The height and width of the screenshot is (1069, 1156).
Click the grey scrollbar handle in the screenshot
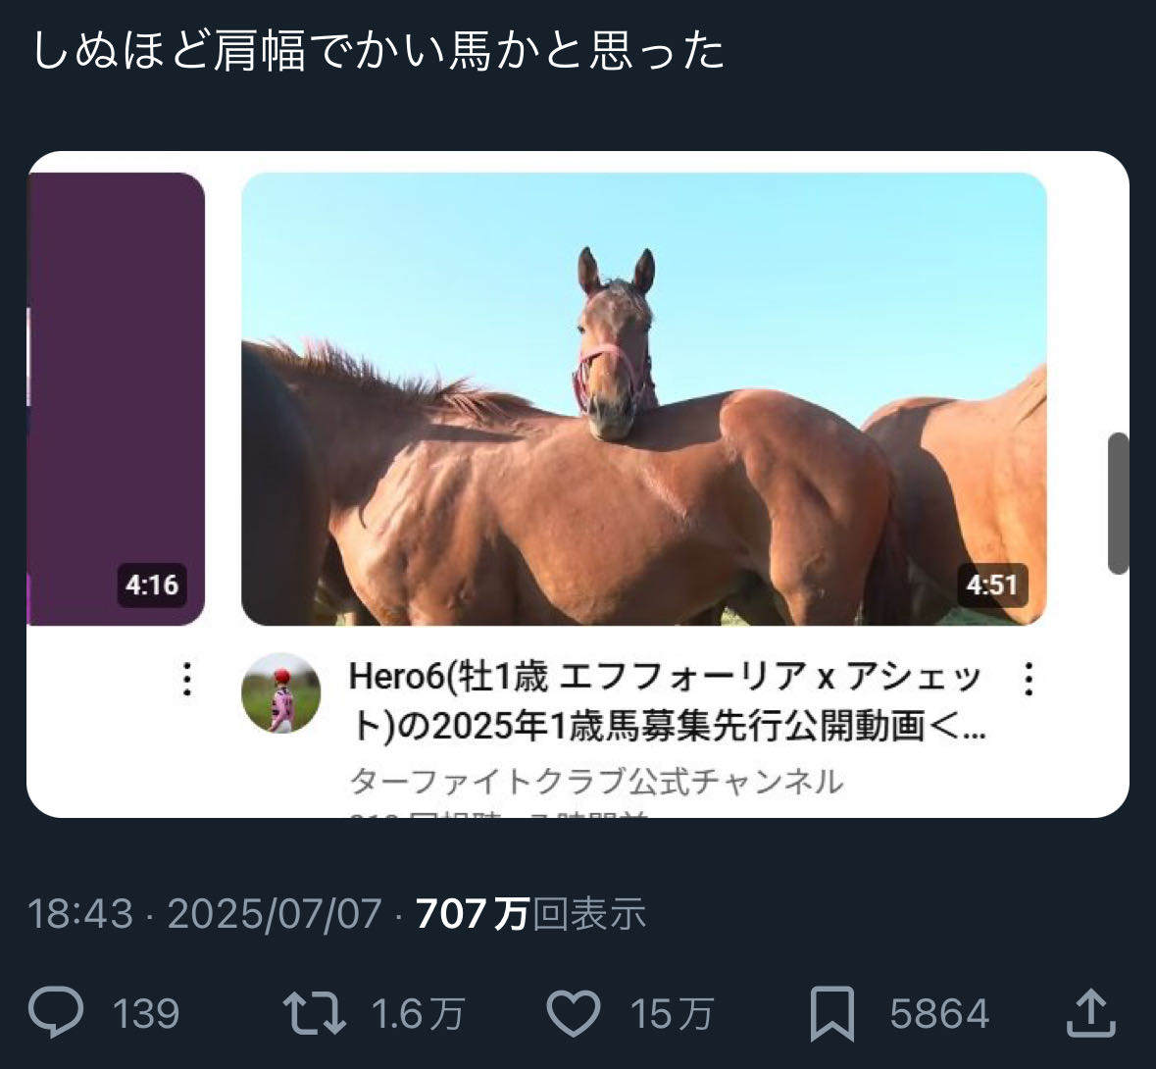click(x=1119, y=503)
